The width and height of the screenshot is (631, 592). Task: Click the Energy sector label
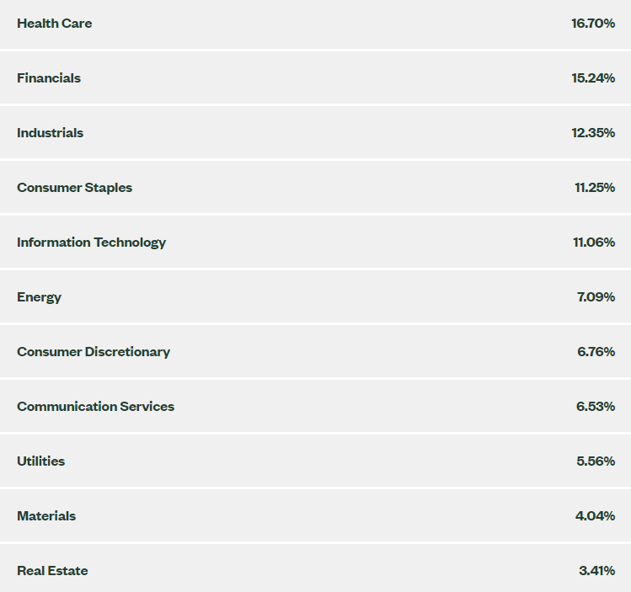[x=39, y=297]
